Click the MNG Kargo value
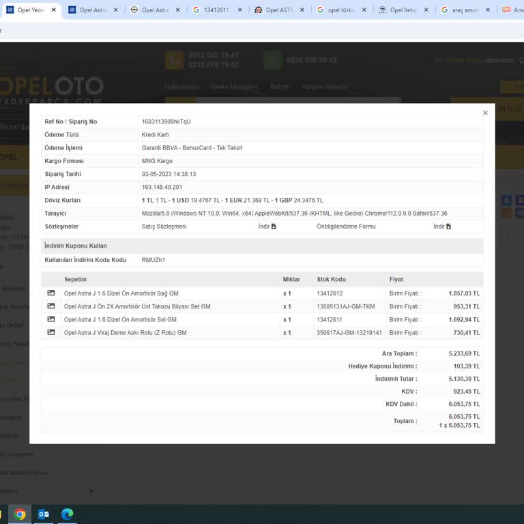This screenshot has width=524, height=524. click(157, 161)
